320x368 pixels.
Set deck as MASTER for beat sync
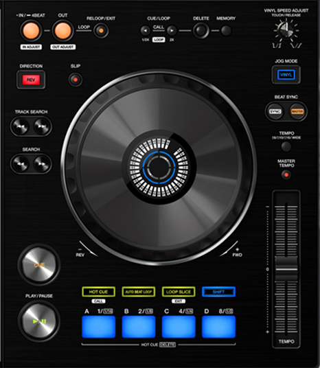tap(297, 111)
